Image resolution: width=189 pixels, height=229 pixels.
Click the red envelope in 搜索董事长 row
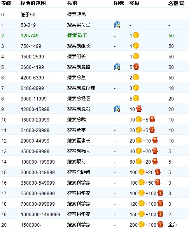click(x=155, y=140)
